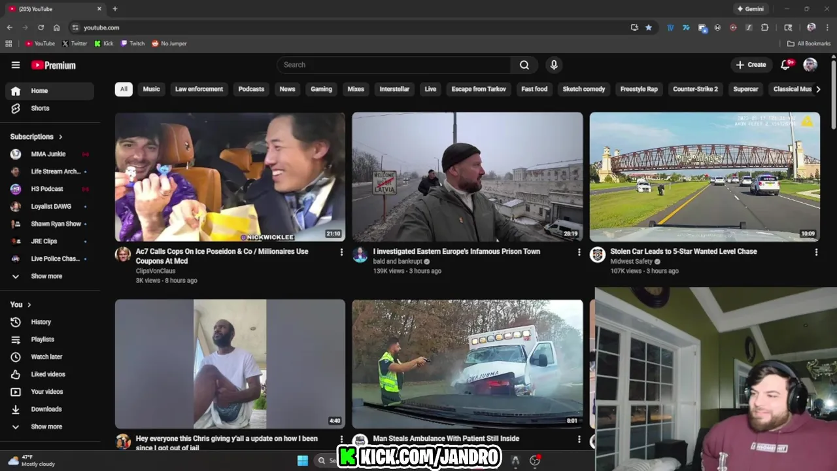This screenshot has height=471, width=837.
Task: Open the ClipsVonClaus channel link
Action: pos(156,271)
